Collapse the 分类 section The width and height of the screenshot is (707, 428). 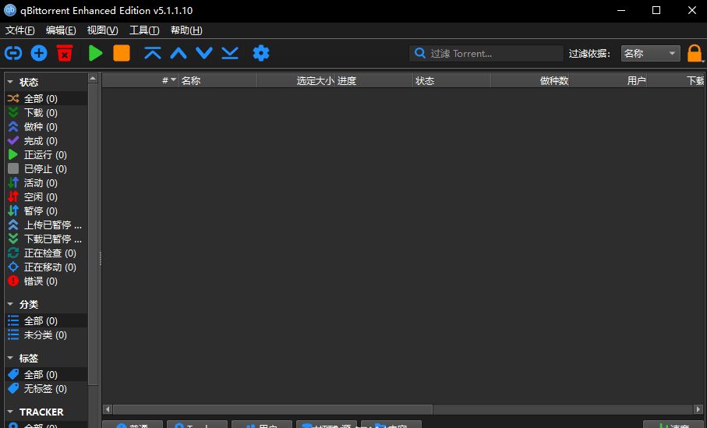click(10, 304)
